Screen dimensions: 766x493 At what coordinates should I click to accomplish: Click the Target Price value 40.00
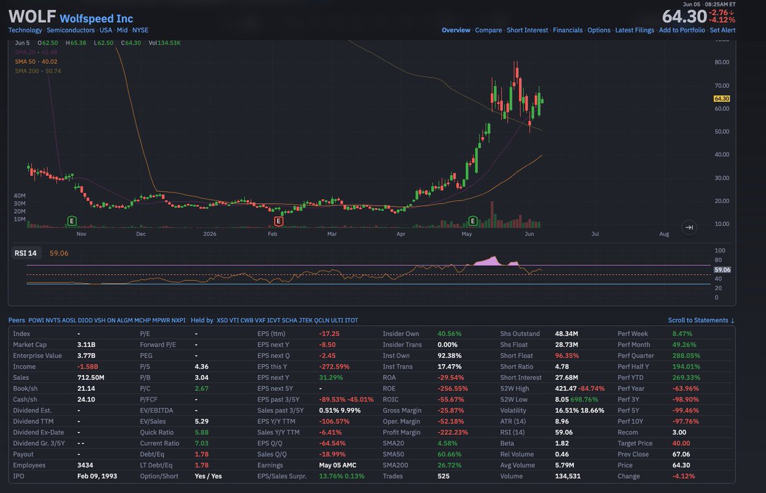[x=681, y=443]
